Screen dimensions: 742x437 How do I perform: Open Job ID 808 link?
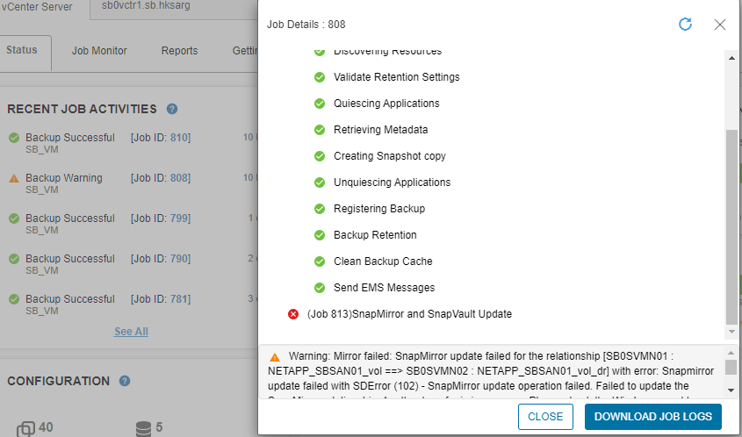180,178
